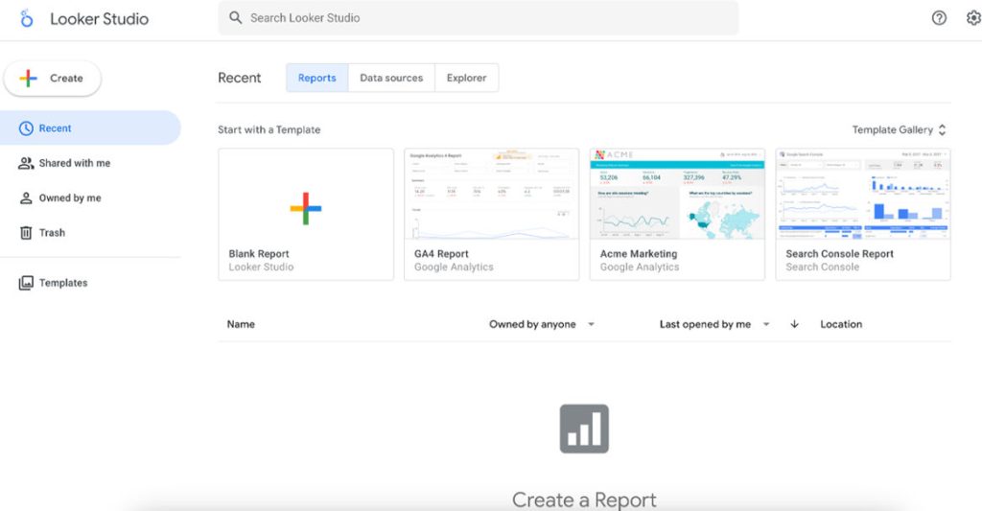Screen dimensions: 982x511
Task: Open the settings gear icon
Action: (x=973, y=18)
